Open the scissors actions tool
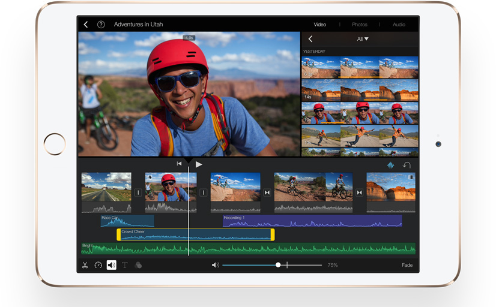496x307 pixels. pos(85,265)
